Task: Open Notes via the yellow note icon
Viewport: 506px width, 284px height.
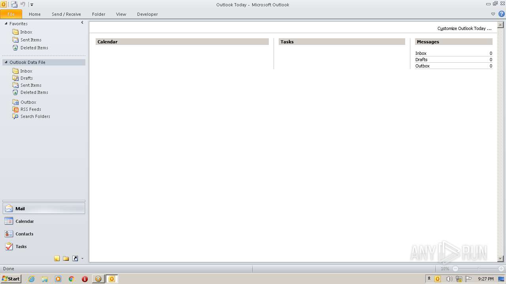Action: (x=57, y=258)
